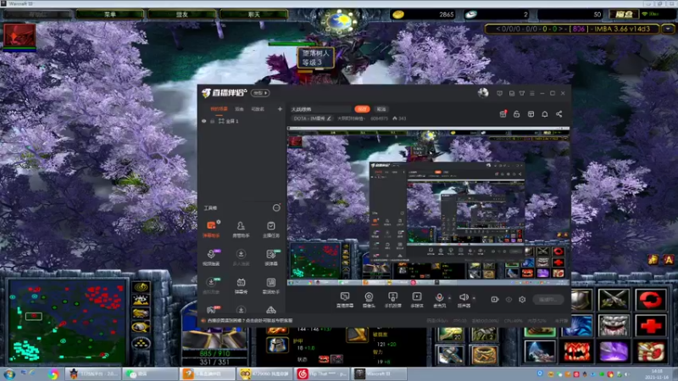Click the help tip link in status bar

point(250,321)
